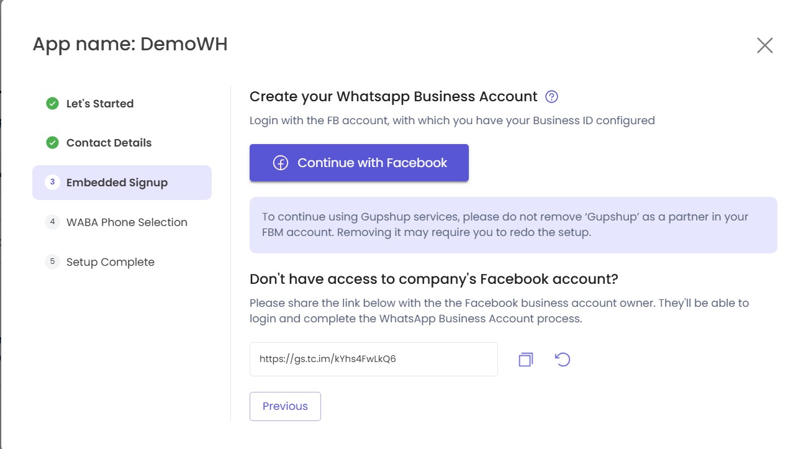Screen dimensions: 801x449
Task: Click the App name: DemoWH title
Action: [130, 44]
